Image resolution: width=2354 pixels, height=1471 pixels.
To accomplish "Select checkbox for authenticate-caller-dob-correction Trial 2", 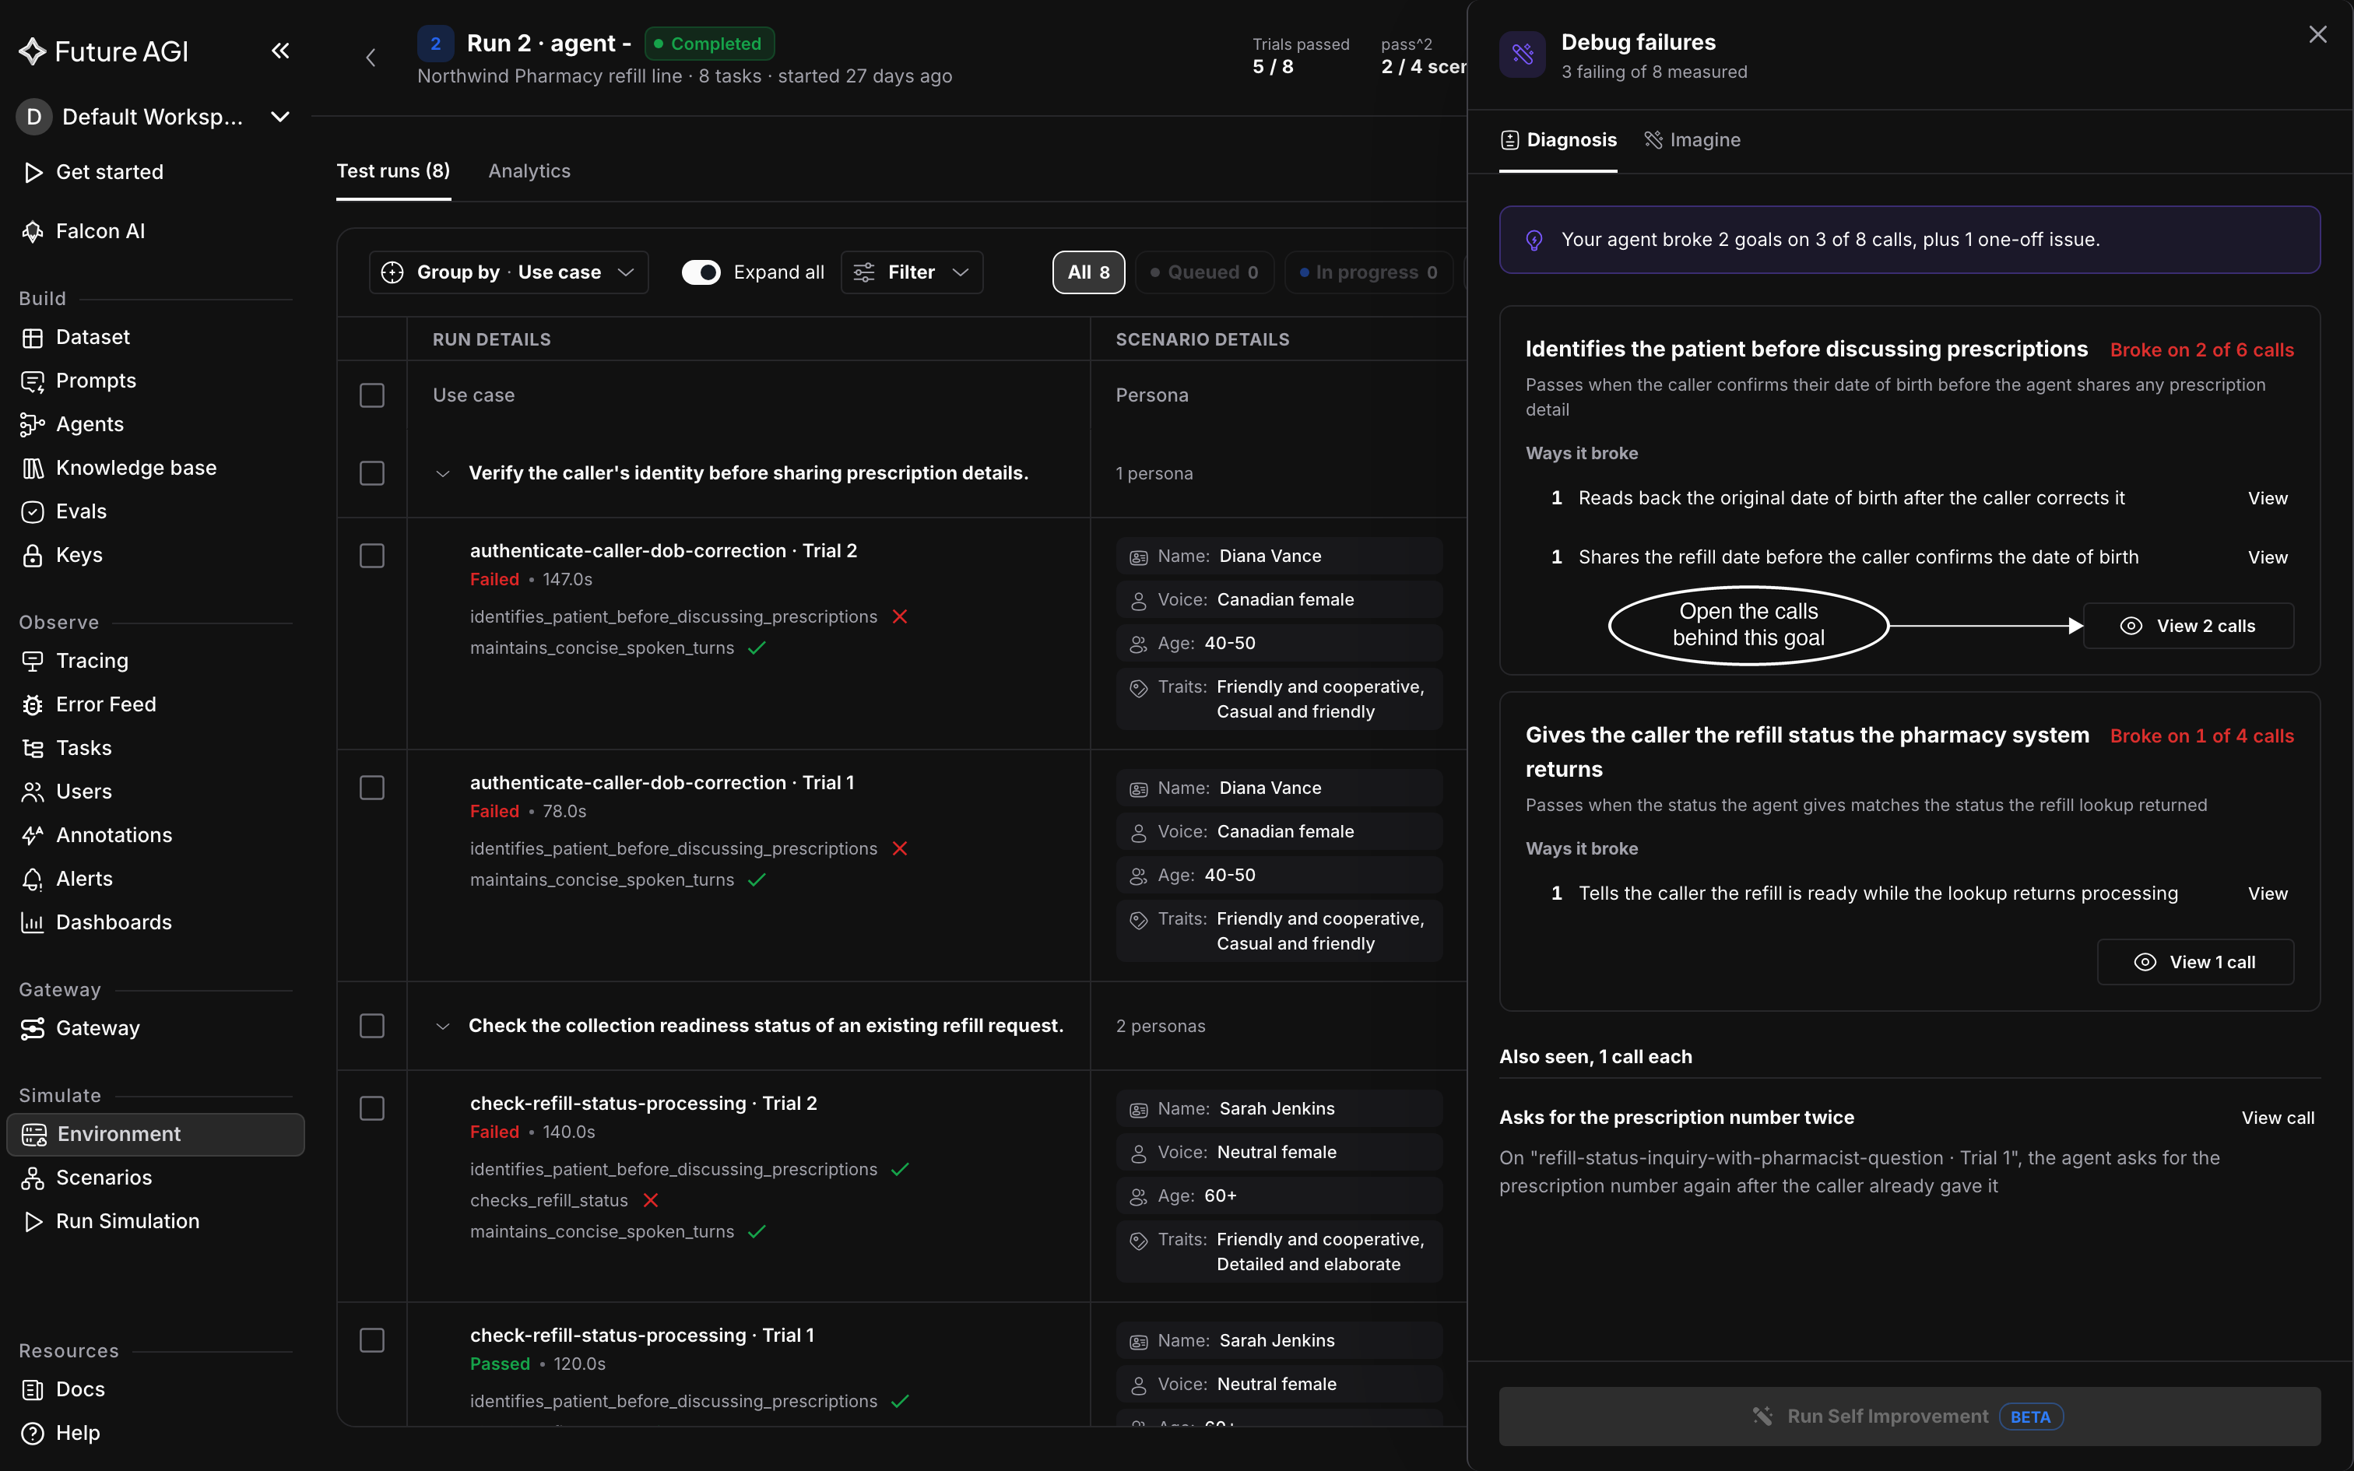I will [371, 556].
